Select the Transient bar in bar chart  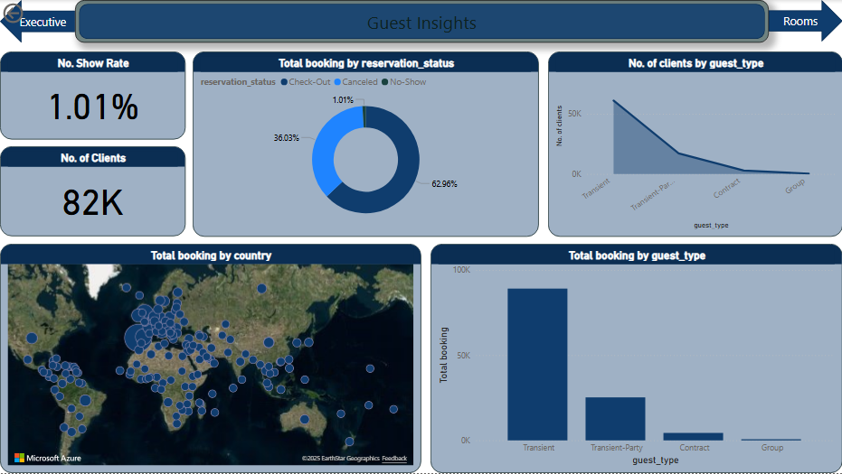(x=537, y=364)
